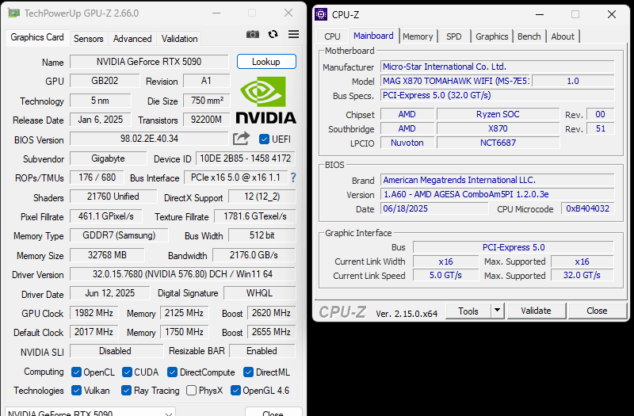Screen dimensions: 634x416
Task: Click the Subvendor Gigabyte field
Action: [108, 158]
